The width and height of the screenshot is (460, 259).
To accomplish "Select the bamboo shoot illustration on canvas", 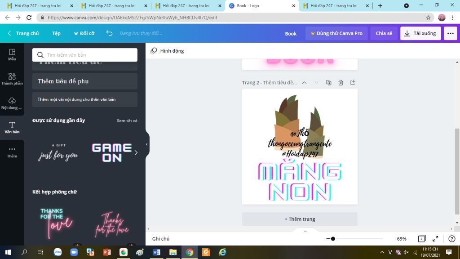I will point(300,126).
